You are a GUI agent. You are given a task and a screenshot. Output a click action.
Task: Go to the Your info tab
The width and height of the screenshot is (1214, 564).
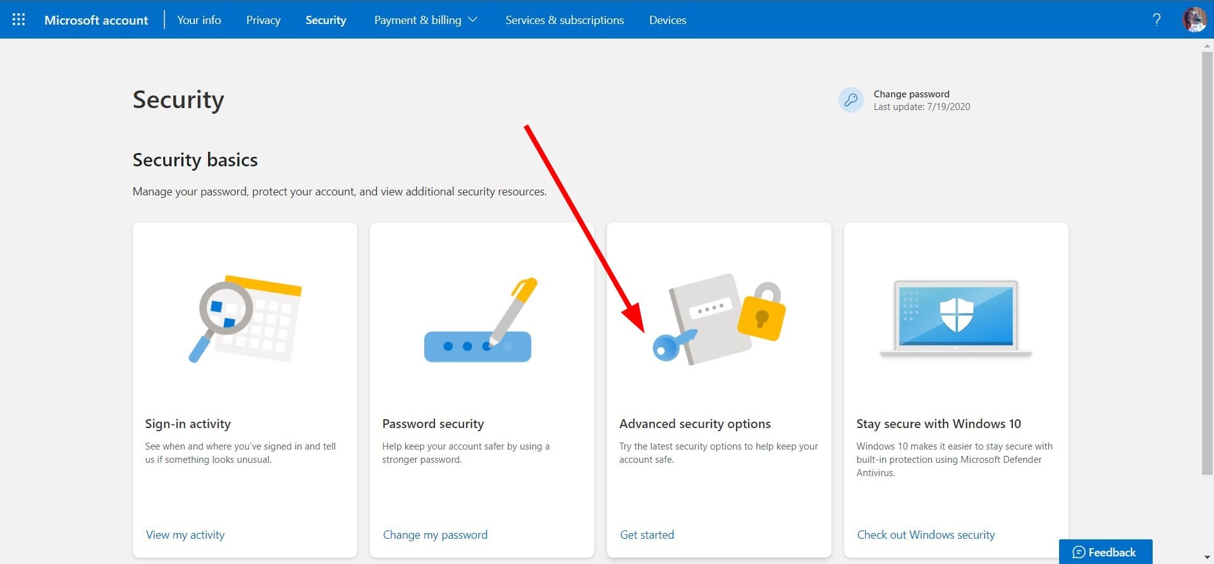[x=199, y=20]
